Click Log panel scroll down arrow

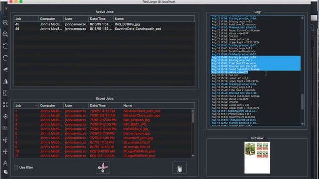click(302, 124)
